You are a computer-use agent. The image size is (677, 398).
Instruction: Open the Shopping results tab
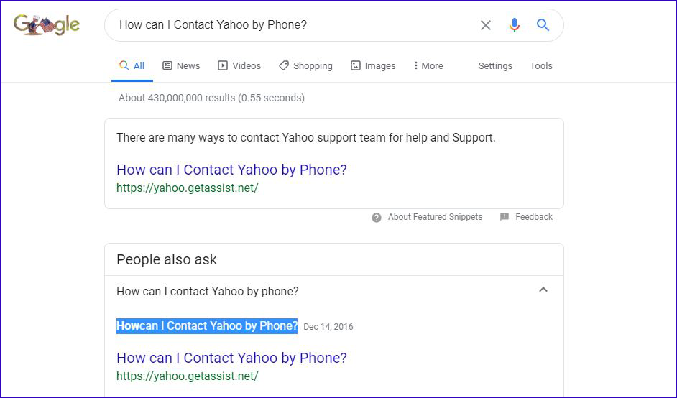(305, 65)
